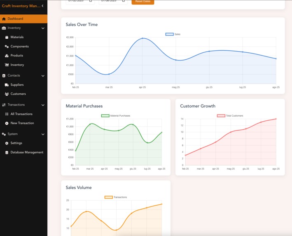292x236 pixels.
Task: Click the Material Purchases heading
Action: pyautogui.click(x=84, y=106)
